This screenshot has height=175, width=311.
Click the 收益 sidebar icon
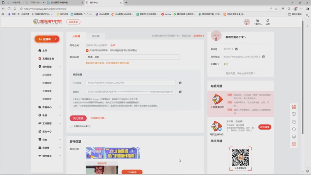(x=40, y=115)
